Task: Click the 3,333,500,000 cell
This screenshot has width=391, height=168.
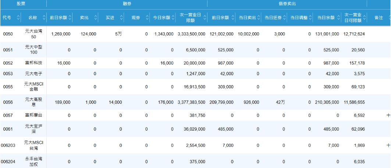Action: click(x=192, y=34)
